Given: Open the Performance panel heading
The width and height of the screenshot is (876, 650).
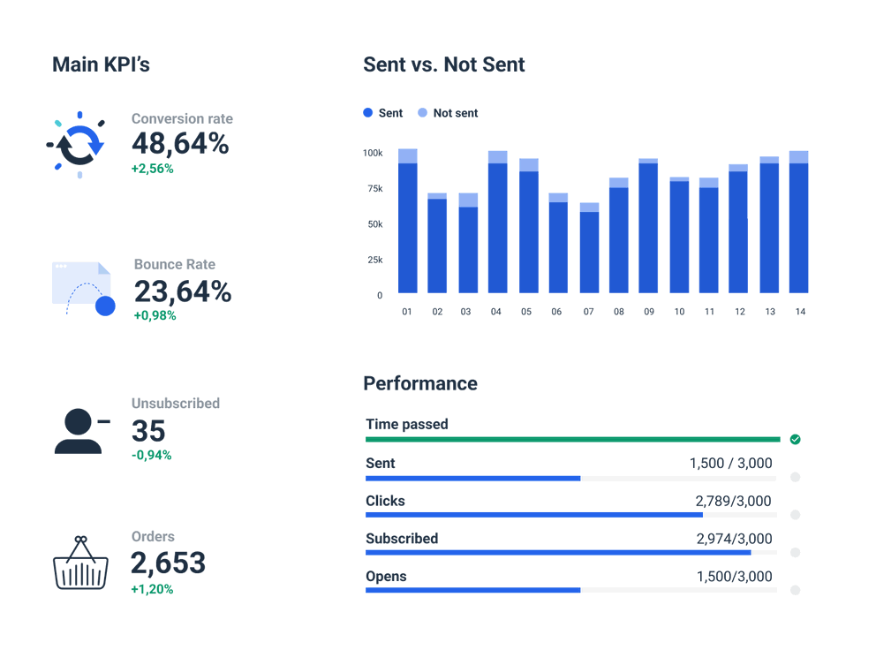Looking at the screenshot, I should coord(419,383).
